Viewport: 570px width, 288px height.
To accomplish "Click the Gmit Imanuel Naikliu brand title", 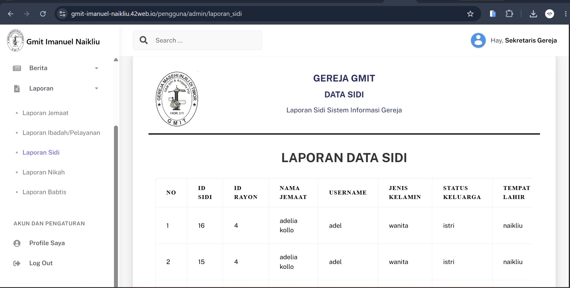I will 63,42.
